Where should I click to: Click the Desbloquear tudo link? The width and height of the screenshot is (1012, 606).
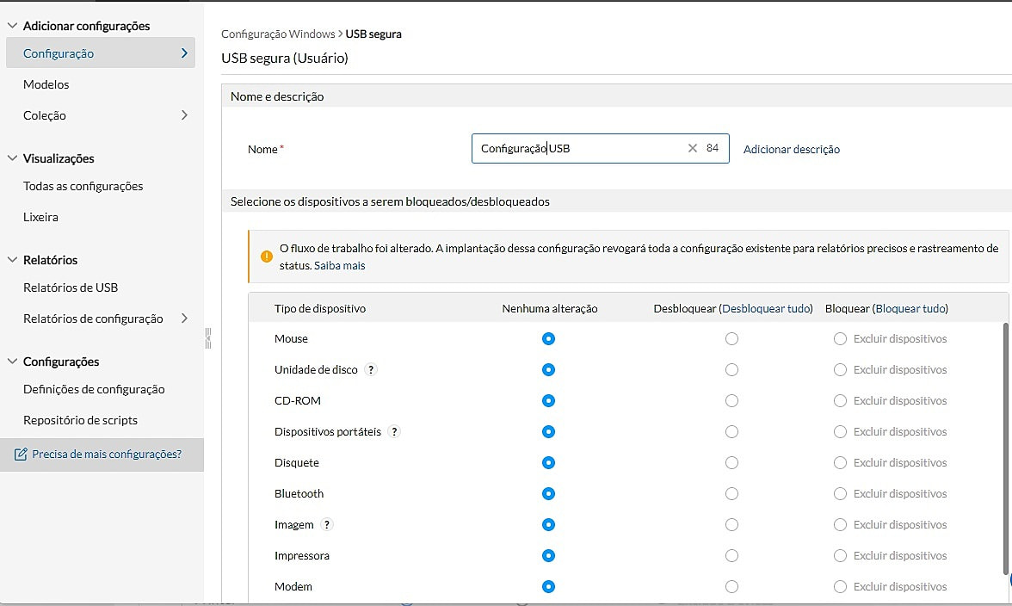[x=766, y=308]
